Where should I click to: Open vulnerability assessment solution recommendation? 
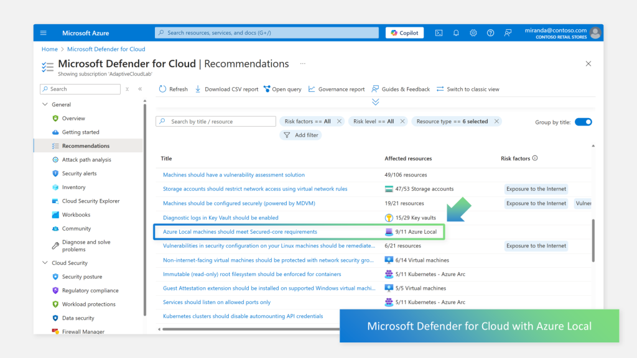click(x=234, y=175)
